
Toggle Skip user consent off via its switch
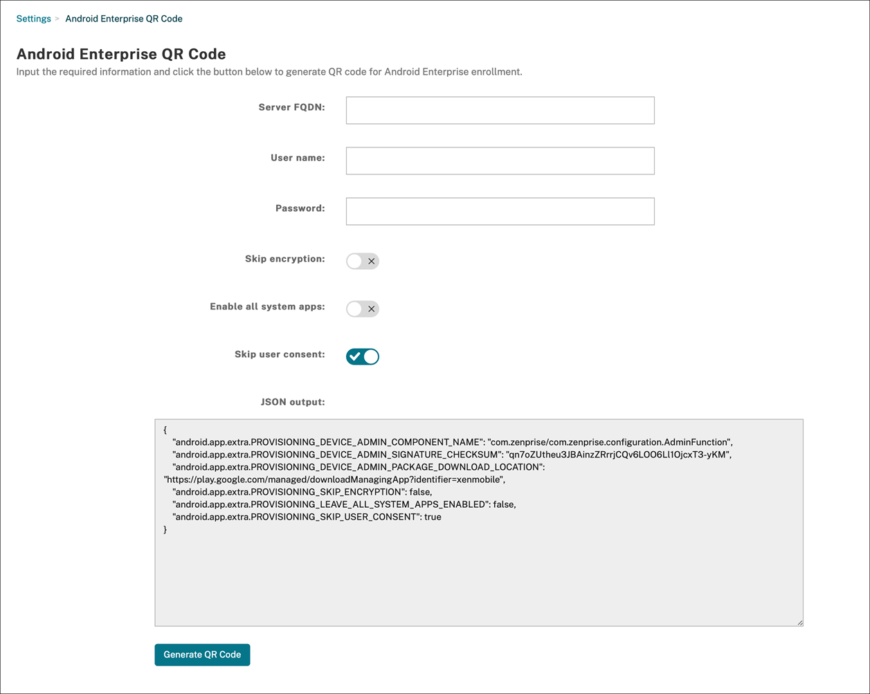tap(362, 356)
